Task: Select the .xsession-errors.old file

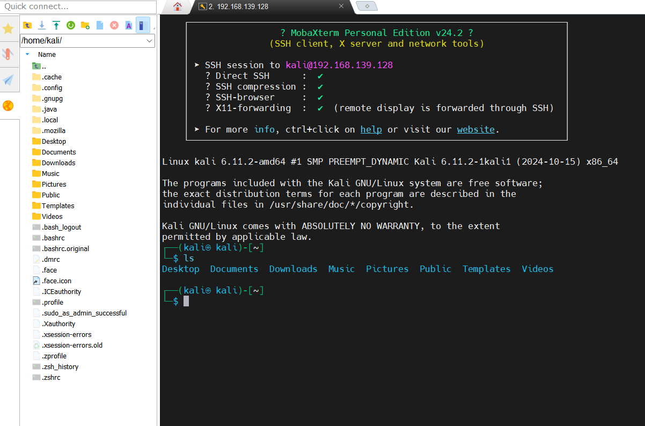Action: tap(67, 346)
